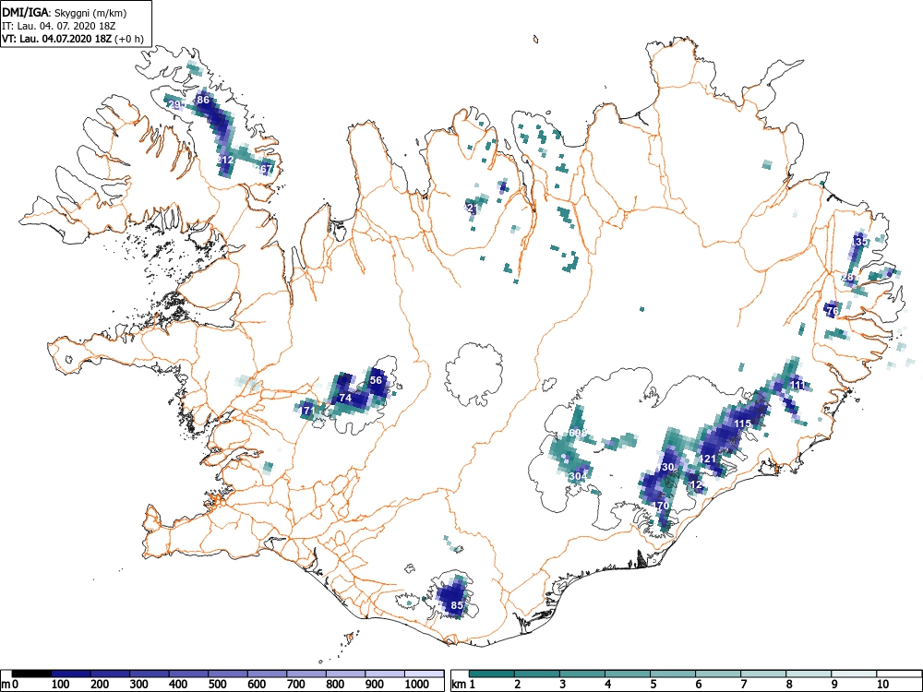
Task: Click the 1000 label on the meter legend
Action: click(x=417, y=685)
